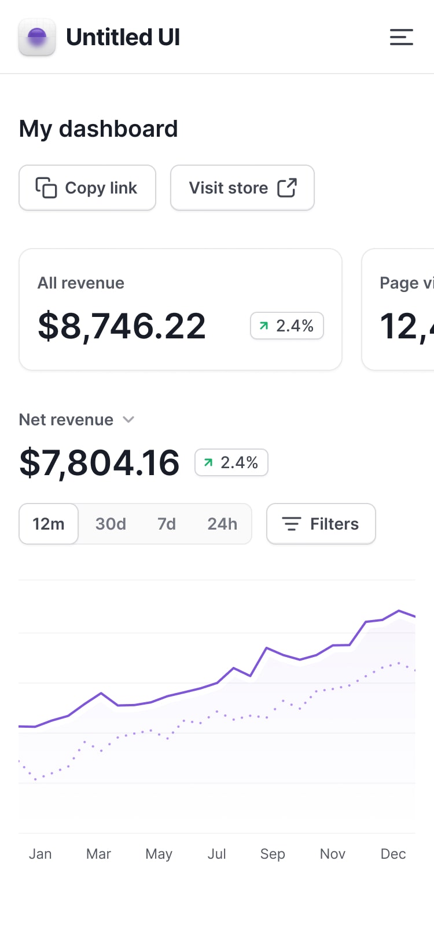Open the hamburger navigation menu
The width and height of the screenshot is (434, 941).
(401, 37)
